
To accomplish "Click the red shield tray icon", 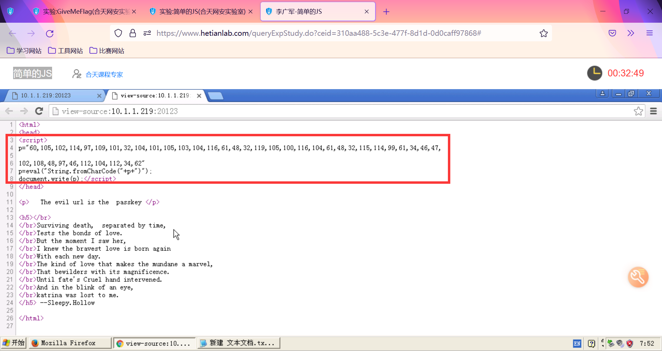I will [x=630, y=343].
